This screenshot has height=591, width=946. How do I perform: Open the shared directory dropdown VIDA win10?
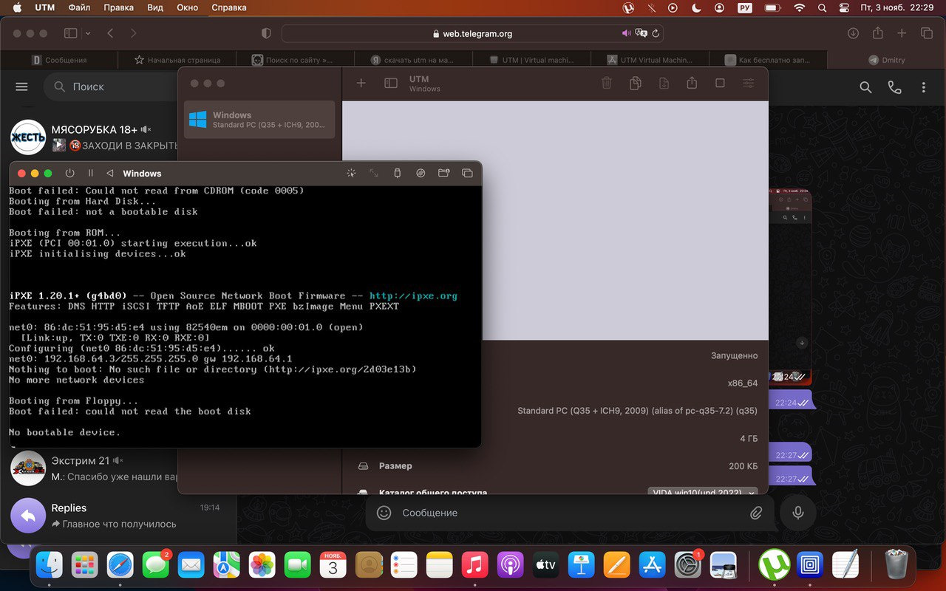704,492
